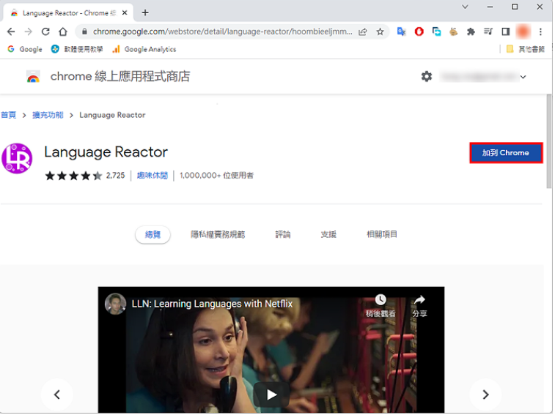Click the browser forward arrow
The width and height of the screenshot is (555, 415).
pyautogui.click(x=29, y=31)
